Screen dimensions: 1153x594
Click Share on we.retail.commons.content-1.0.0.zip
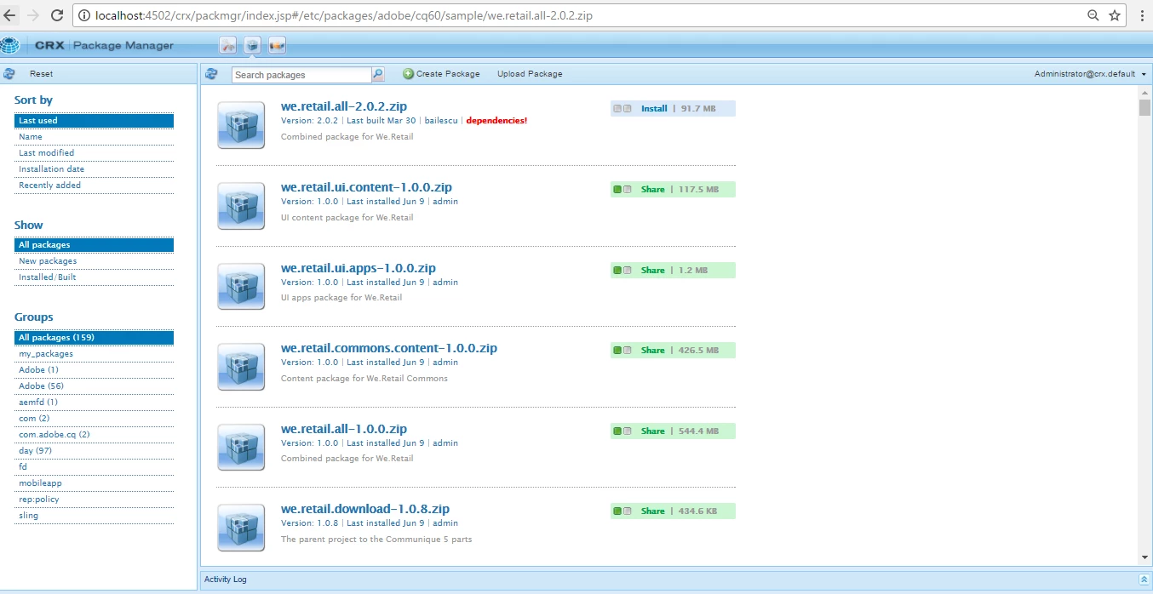tap(653, 351)
